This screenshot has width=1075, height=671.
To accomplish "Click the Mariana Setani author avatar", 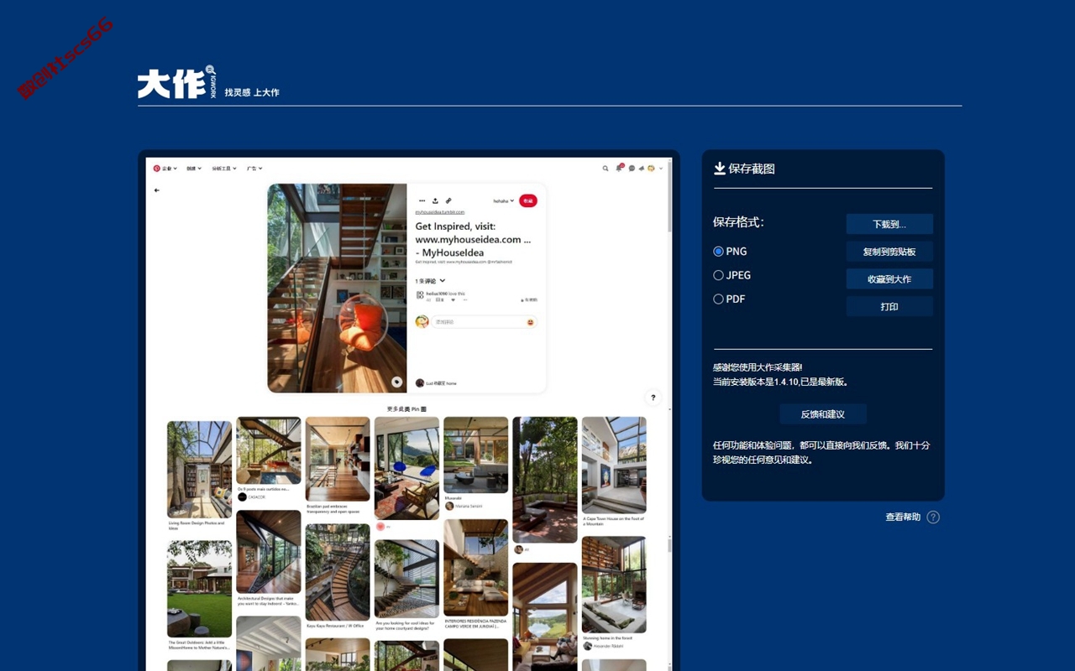I will [x=449, y=506].
